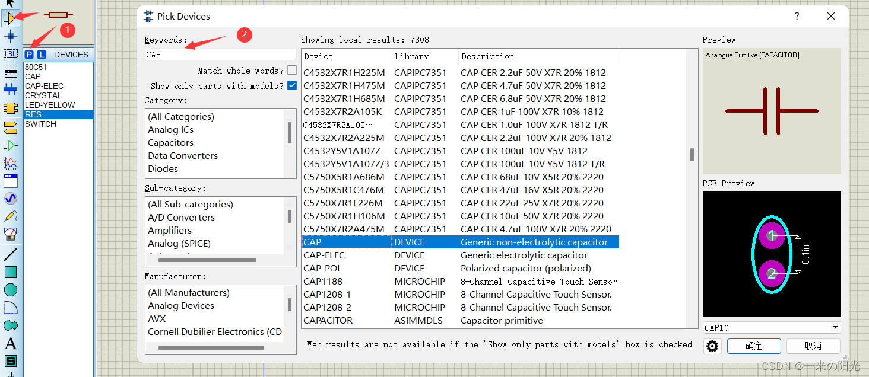Select CRYSTAL in the DEVICES list
Screen dimensions: 869x377
point(58,95)
